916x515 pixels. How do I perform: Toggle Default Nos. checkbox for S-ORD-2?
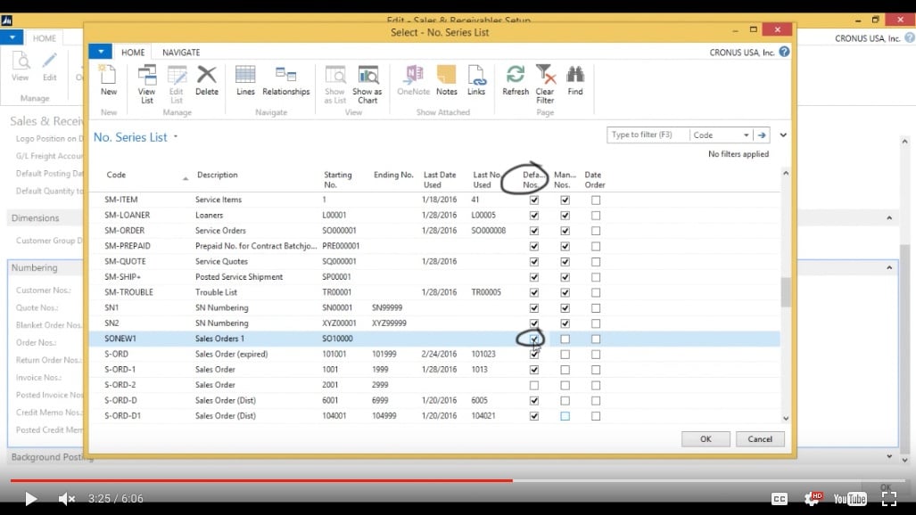[x=534, y=386]
